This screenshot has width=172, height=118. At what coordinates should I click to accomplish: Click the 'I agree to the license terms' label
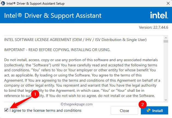[45, 110]
